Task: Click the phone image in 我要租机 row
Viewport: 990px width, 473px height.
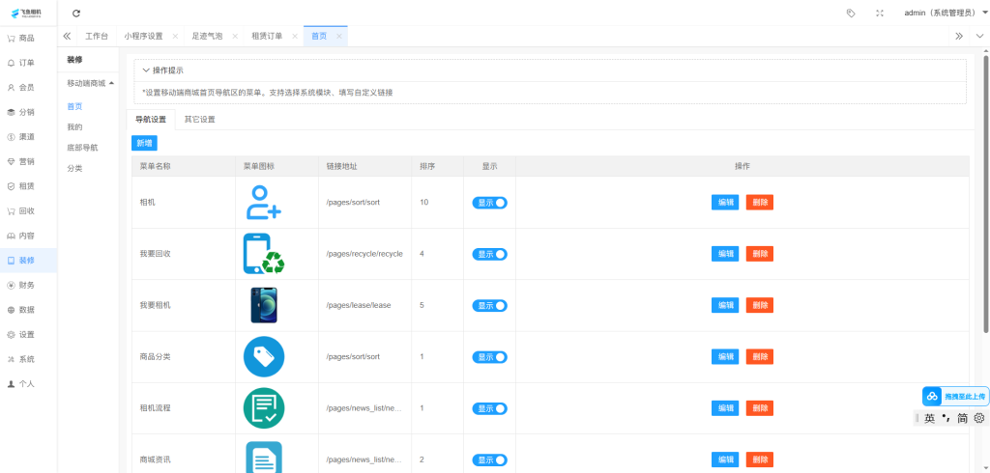Action: [x=264, y=305]
